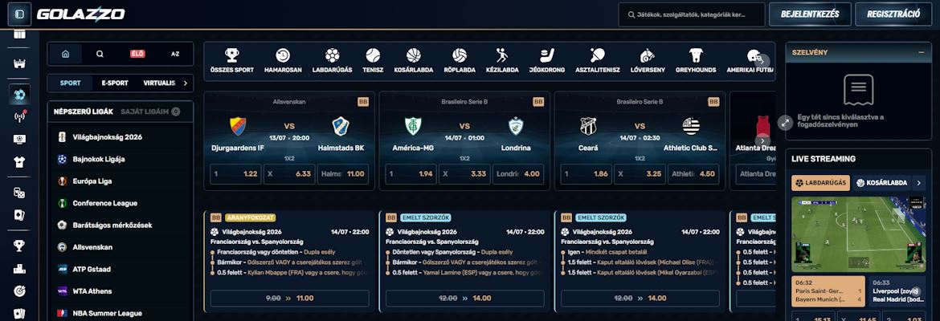Advance the featured matches carousel arrow
940x321 pixels.
(762, 140)
